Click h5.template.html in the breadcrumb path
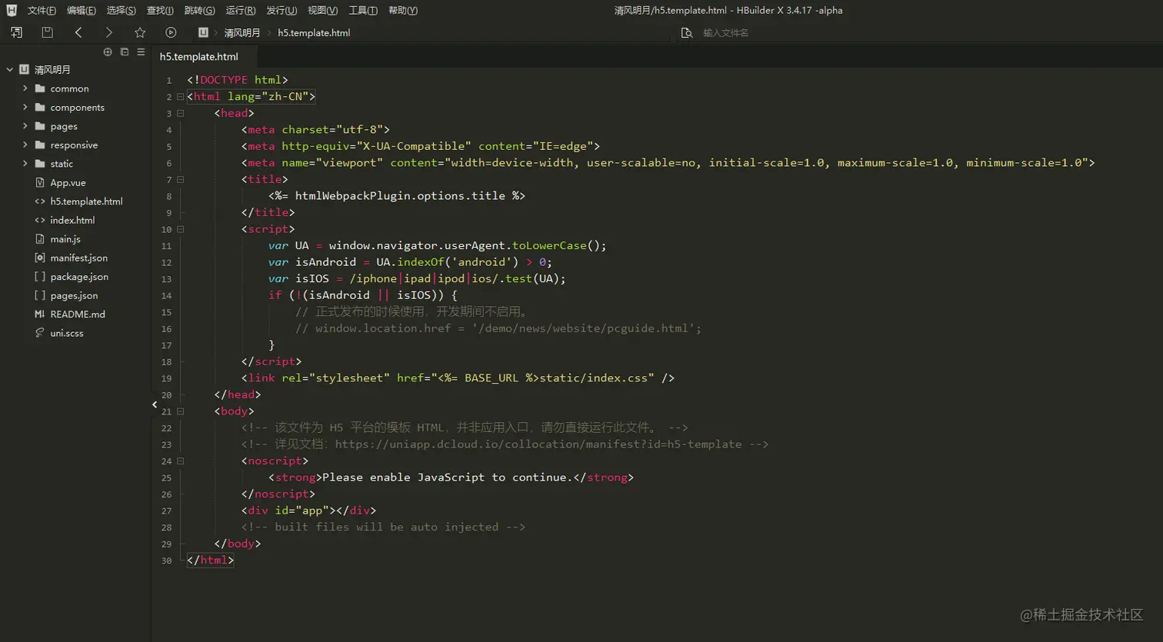The width and height of the screenshot is (1163, 642). [314, 32]
